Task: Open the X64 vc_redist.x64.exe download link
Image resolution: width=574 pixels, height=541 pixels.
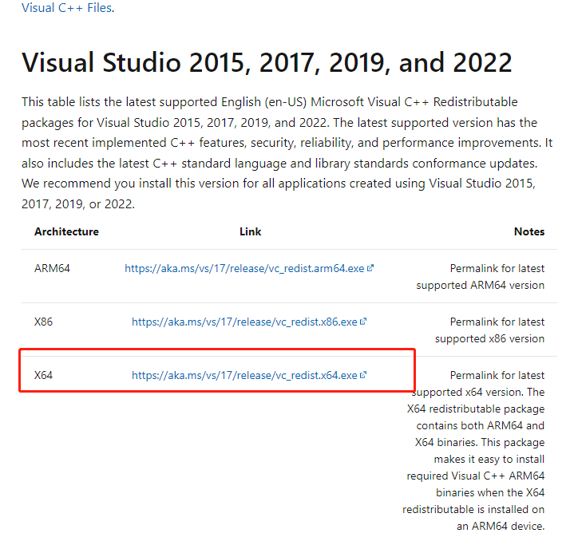Action: [x=244, y=375]
